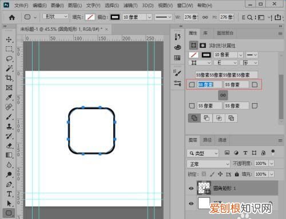The height and width of the screenshot is (219, 286).
Task: Open the workspace layout switcher icon
Action: [261, 18]
